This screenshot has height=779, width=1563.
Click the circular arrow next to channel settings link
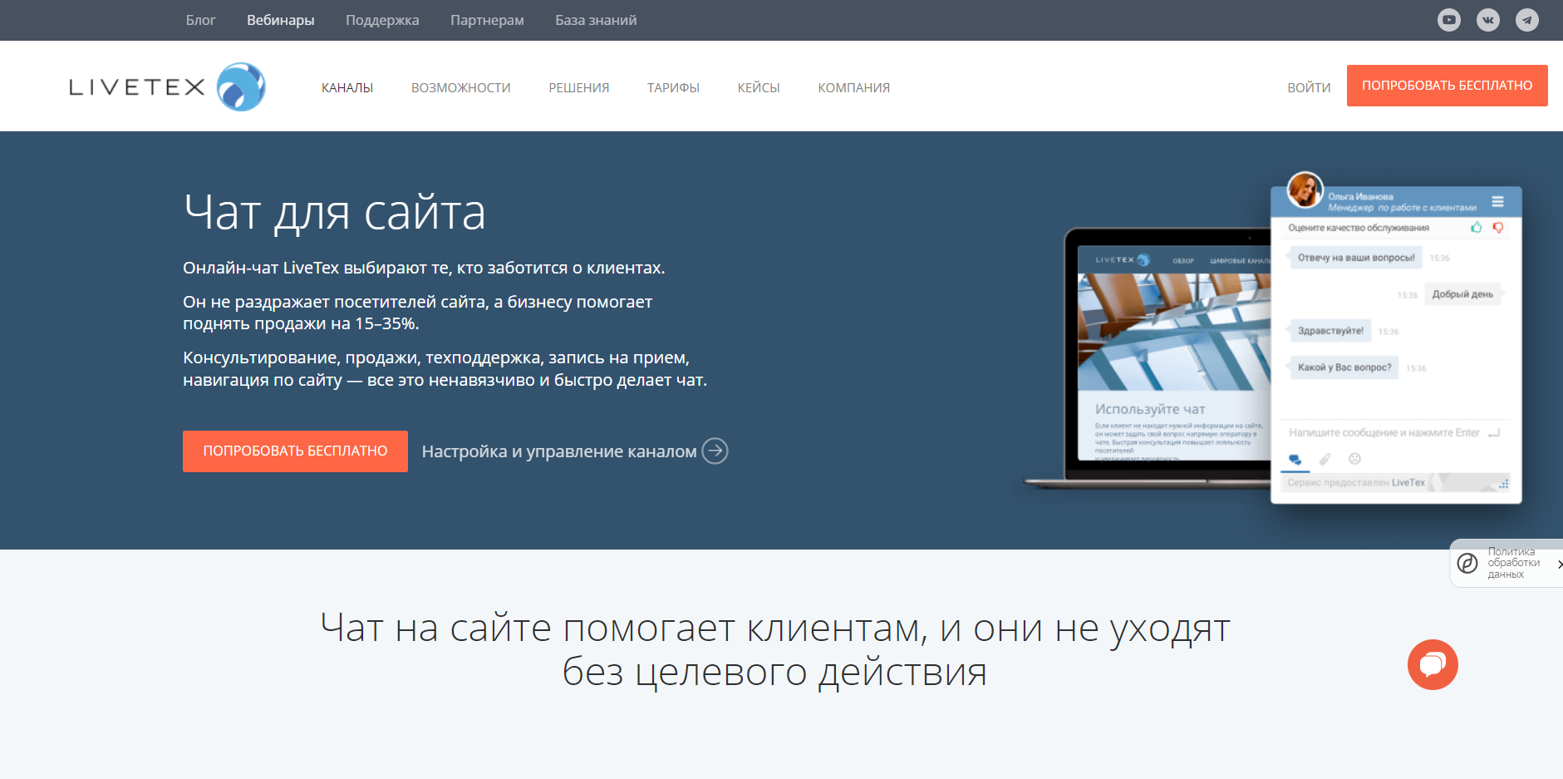(x=715, y=451)
